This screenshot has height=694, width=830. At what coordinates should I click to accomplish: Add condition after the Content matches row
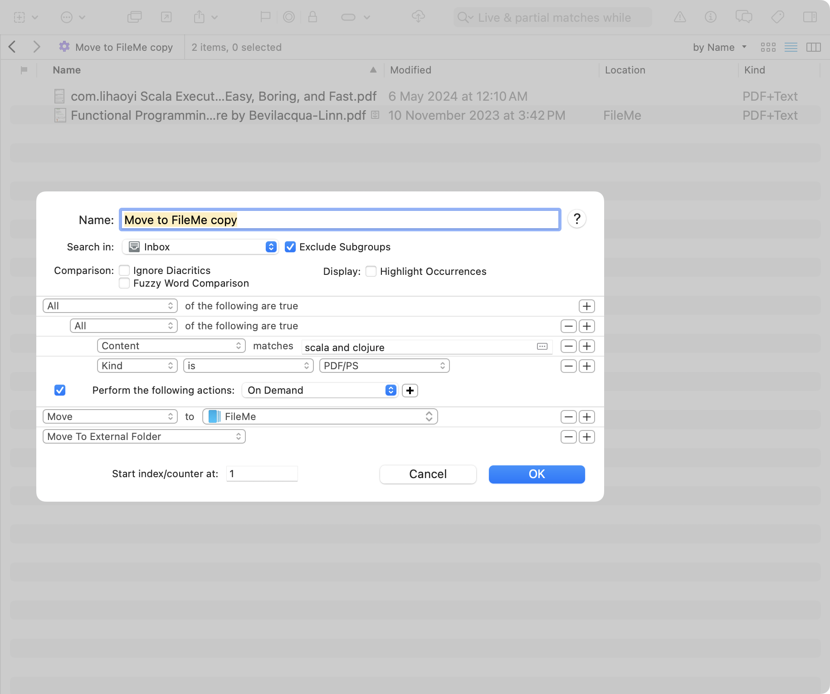[587, 346]
